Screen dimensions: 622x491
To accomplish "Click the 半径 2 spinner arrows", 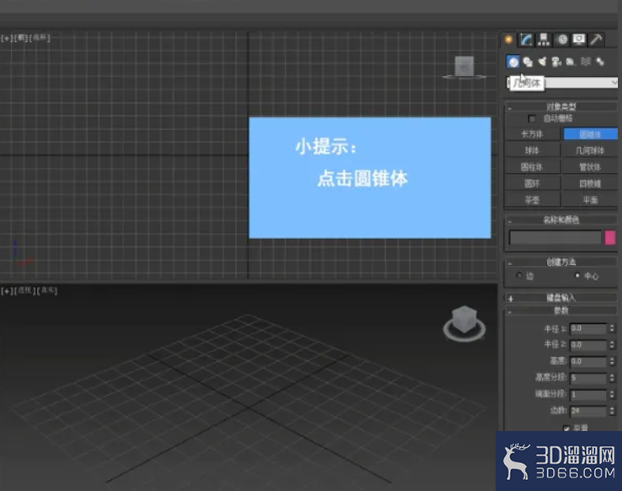I will tap(612, 344).
